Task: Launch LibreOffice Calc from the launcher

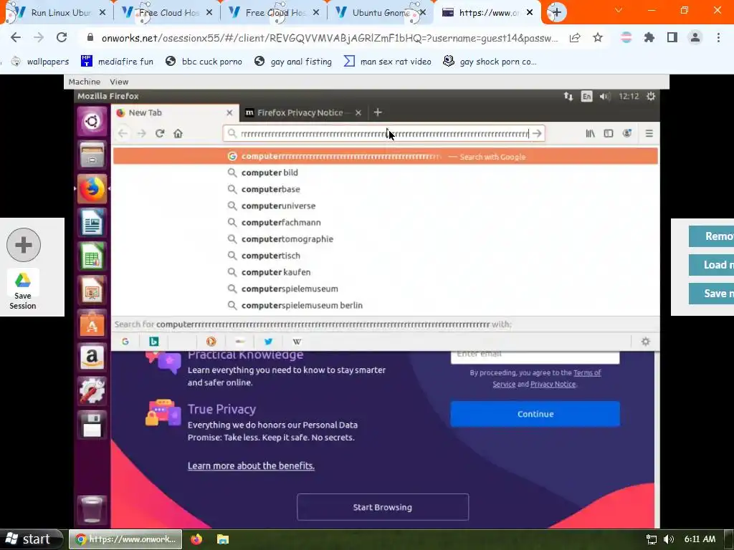Action: pyautogui.click(x=92, y=256)
